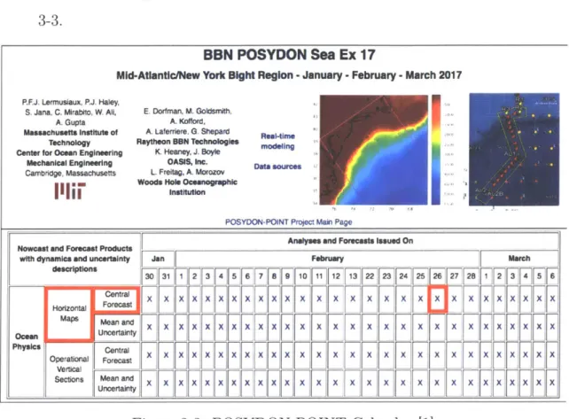
Task: Click 'Raytheon BBN Technologies' text
Action: point(187,142)
